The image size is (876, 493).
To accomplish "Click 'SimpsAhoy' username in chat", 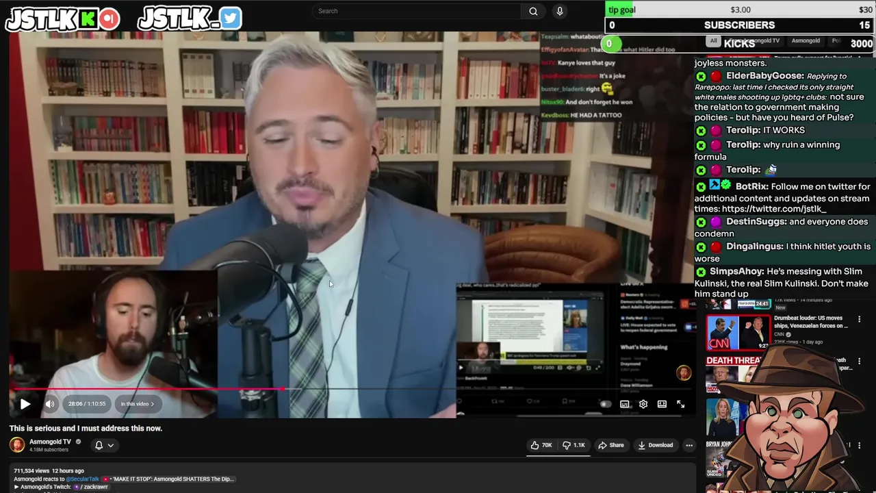I will (x=736, y=272).
